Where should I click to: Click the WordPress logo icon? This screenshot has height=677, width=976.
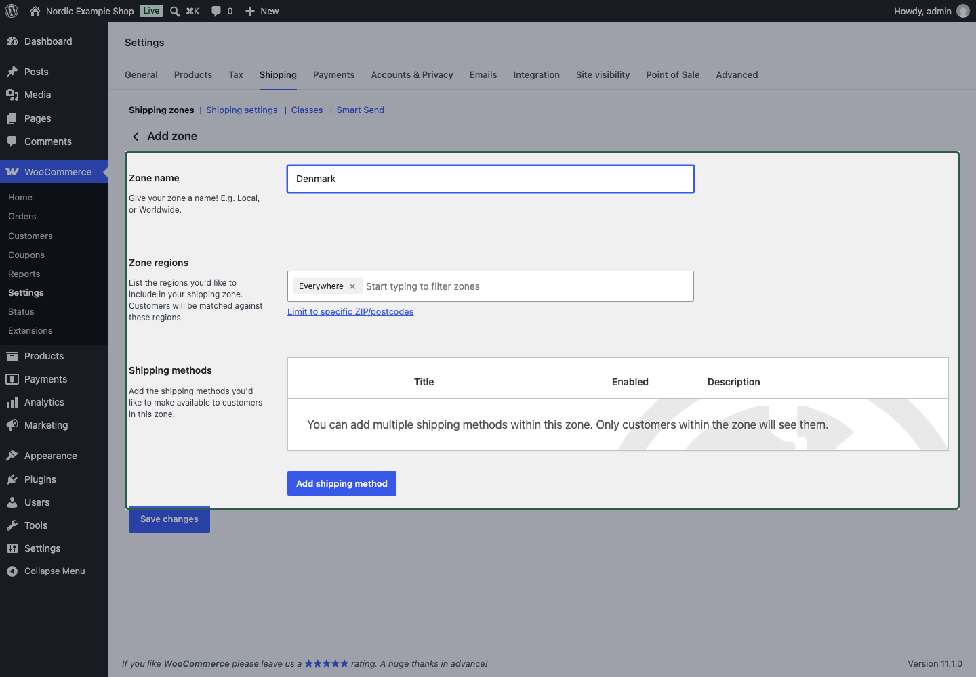pos(12,11)
